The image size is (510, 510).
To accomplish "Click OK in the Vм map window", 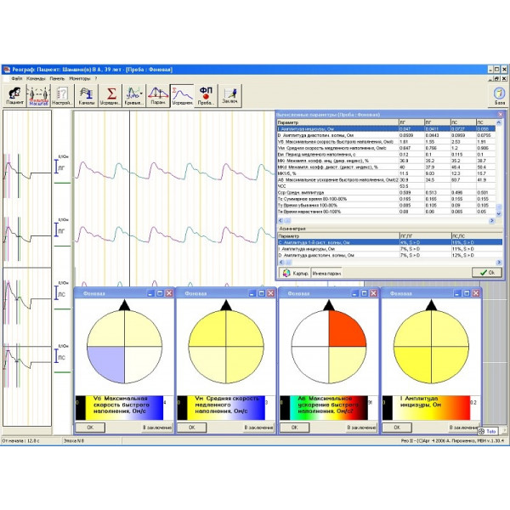I will coord(192,428).
